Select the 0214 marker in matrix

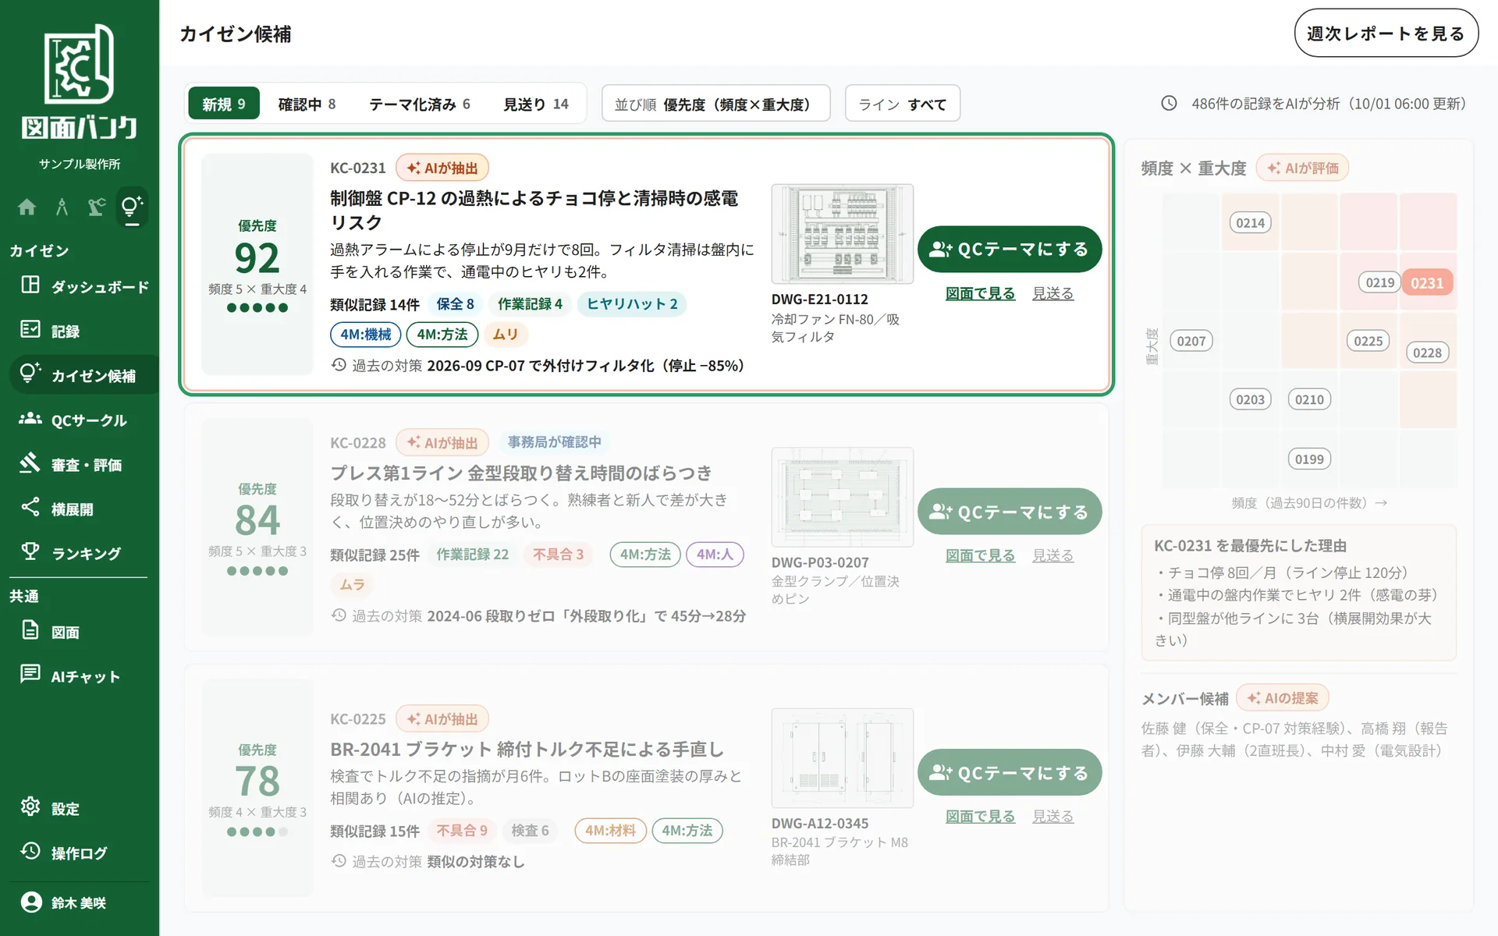click(x=1250, y=223)
